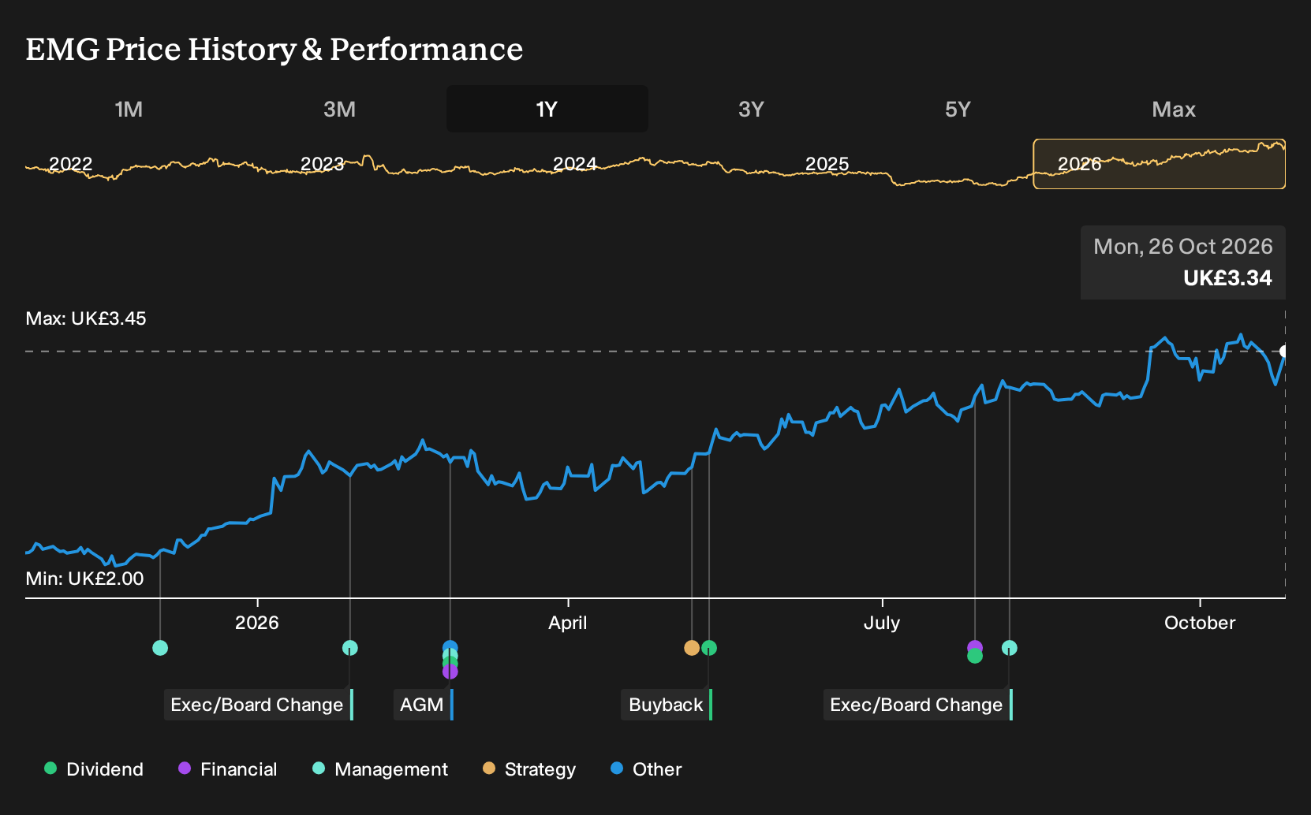Open the Exec/Board Change event near January 2026
The image size is (1311, 815).
point(258,705)
